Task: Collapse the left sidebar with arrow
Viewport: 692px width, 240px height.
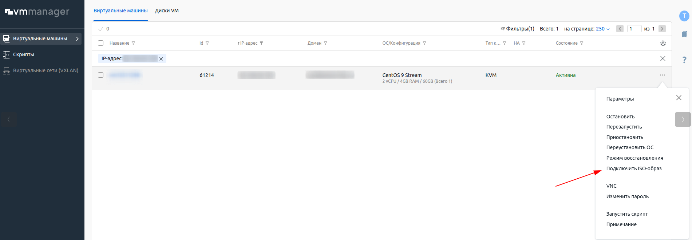Action: pyautogui.click(x=9, y=119)
